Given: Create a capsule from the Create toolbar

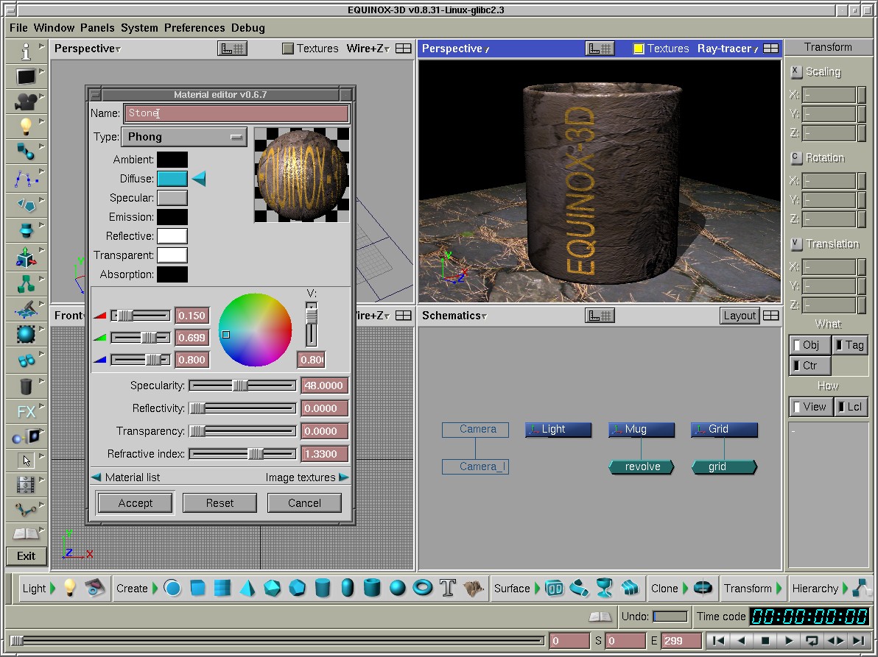Looking at the screenshot, I should point(347,588).
